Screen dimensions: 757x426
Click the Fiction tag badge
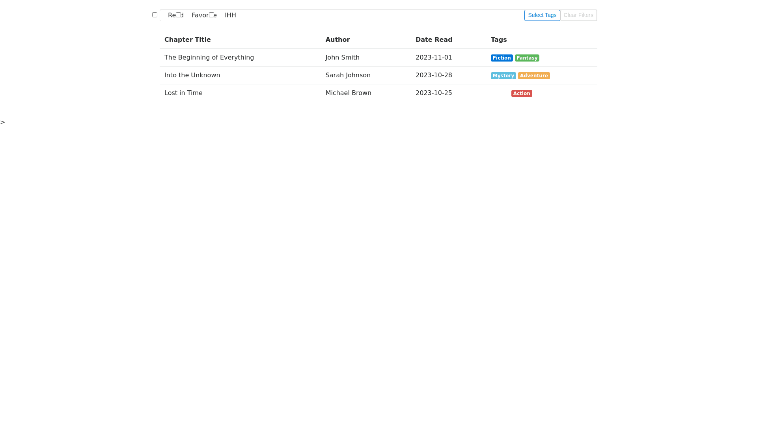click(502, 58)
